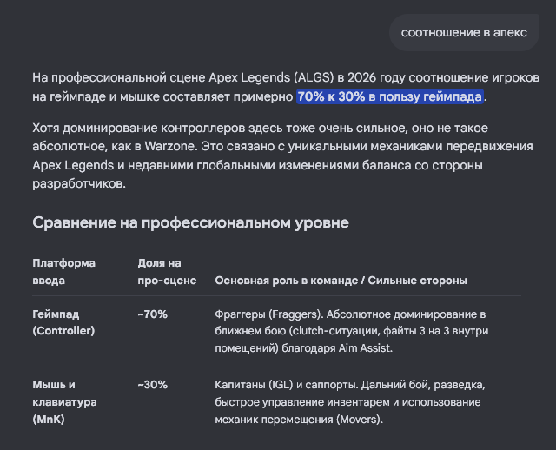Select the cell "Мышь и клавиатура (MnK)"
This screenshot has height=450, width=556.
(64, 402)
